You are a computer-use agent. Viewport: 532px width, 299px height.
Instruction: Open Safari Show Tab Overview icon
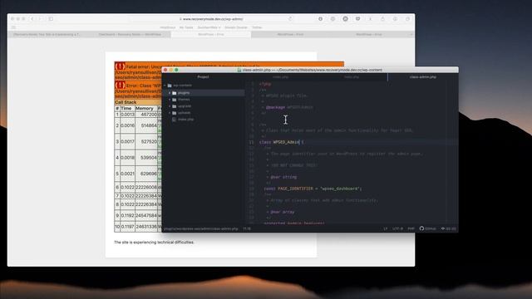(x=407, y=19)
